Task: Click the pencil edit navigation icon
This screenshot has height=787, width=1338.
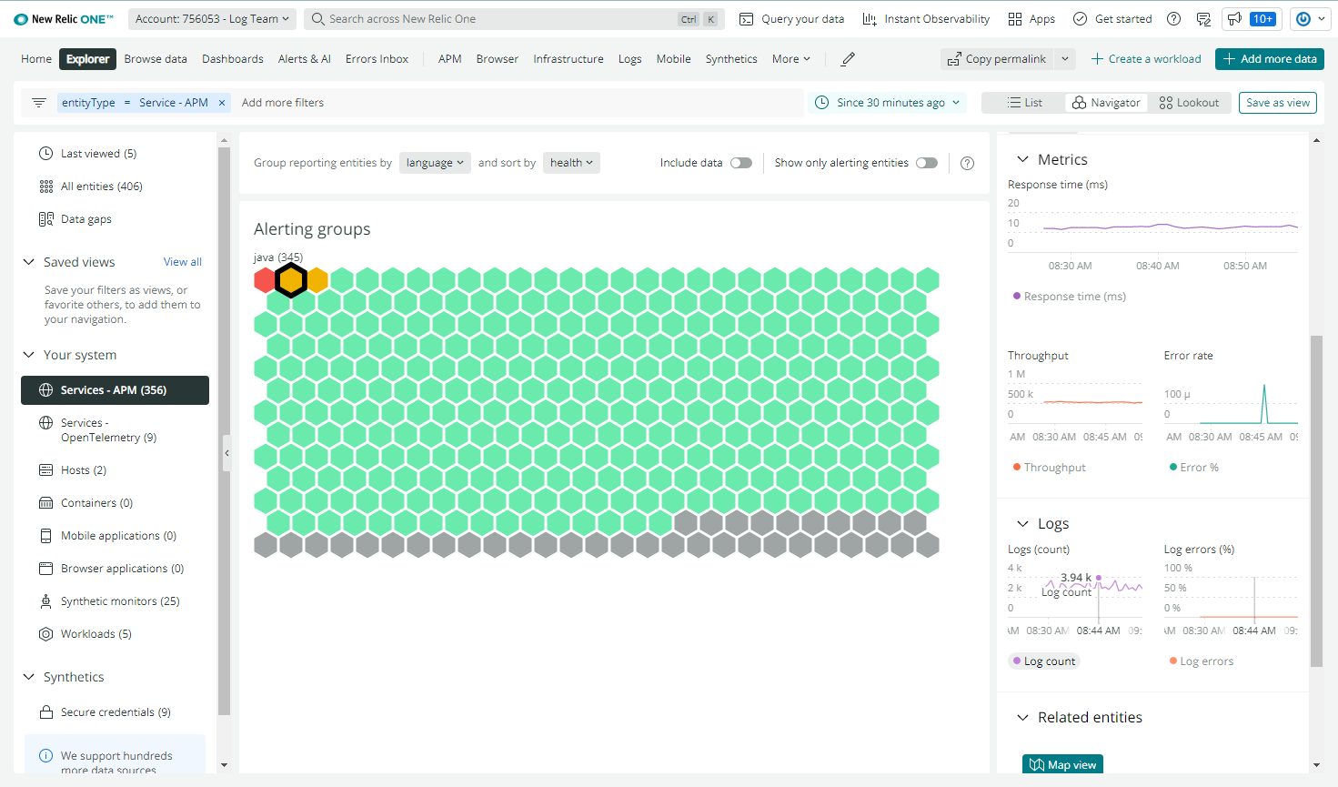Action: tap(848, 59)
